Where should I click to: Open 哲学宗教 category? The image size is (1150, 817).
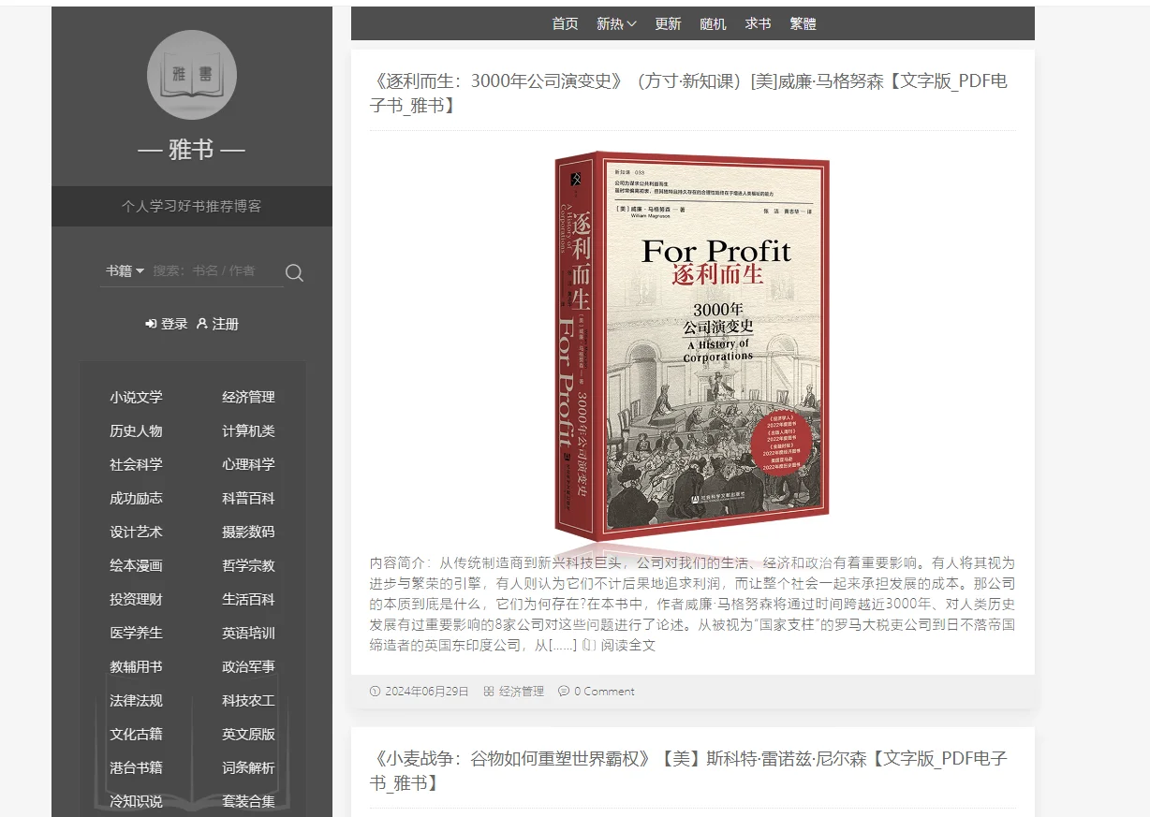coord(248,565)
